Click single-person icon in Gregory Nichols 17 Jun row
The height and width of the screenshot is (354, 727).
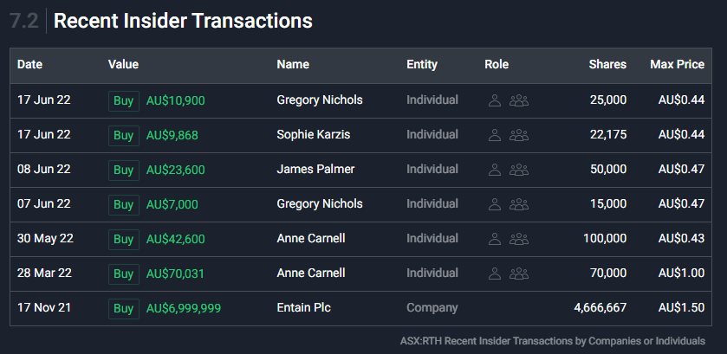[495, 100]
